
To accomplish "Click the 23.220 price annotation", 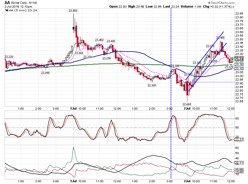I will 9,57.
